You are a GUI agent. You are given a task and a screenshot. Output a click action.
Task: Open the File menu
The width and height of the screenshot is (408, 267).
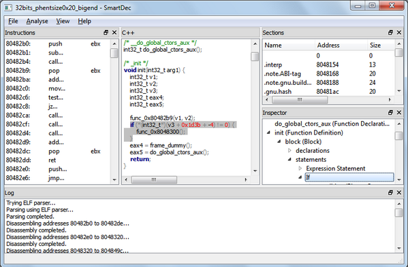pyautogui.click(x=13, y=21)
